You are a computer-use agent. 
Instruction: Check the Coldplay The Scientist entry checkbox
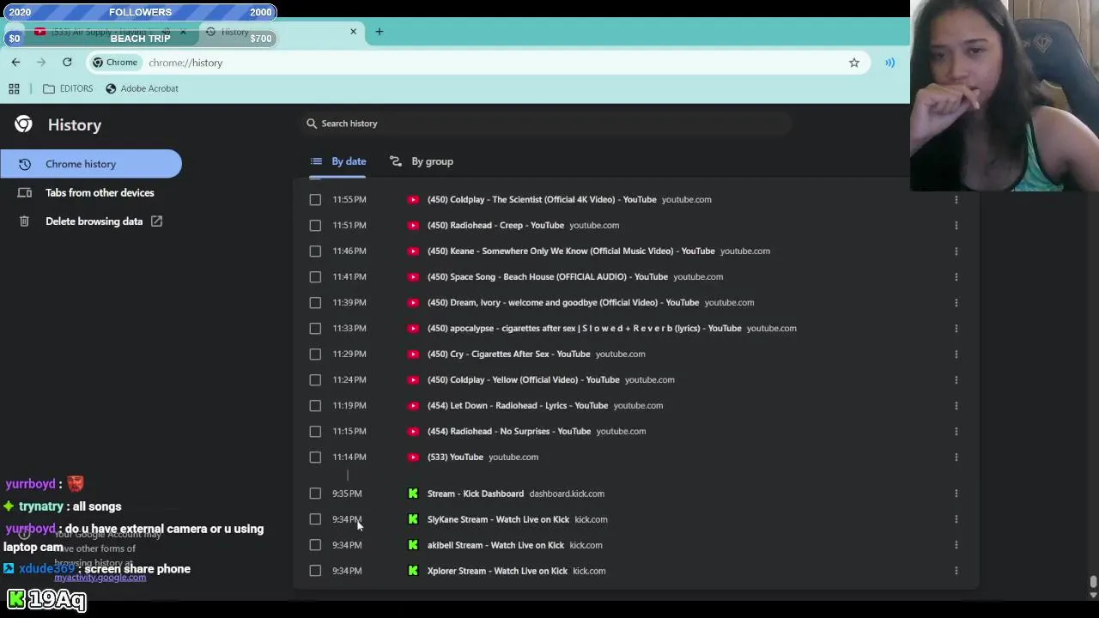click(x=315, y=199)
